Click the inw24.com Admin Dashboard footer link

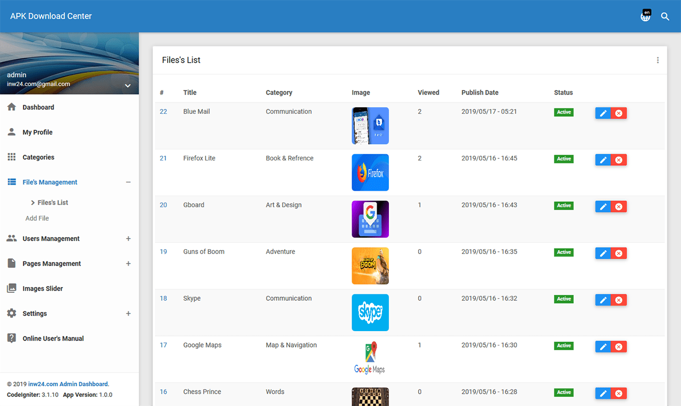(x=68, y=384)
